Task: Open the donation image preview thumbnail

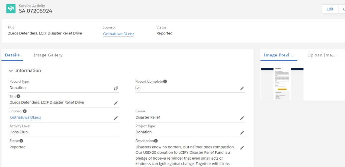Action: coord(282,84)
